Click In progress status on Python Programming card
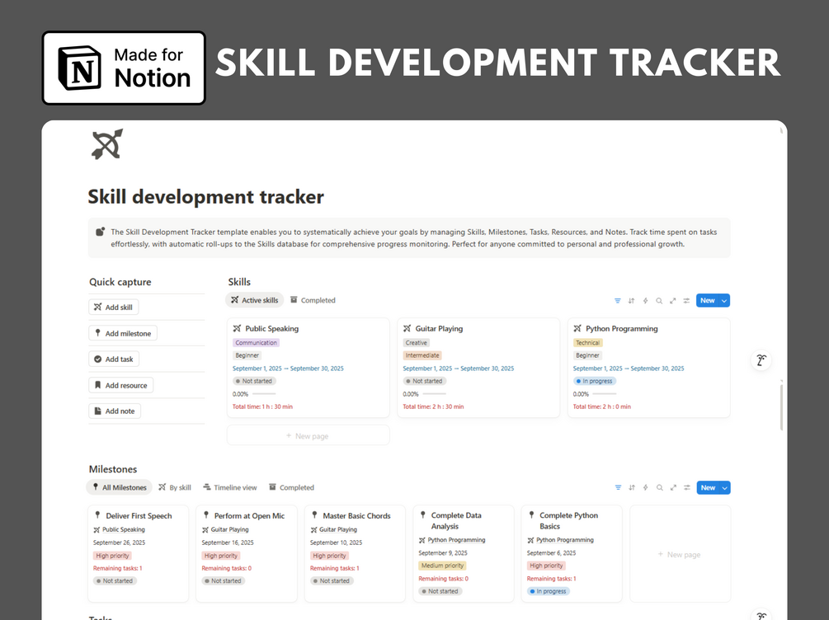Screen dimensions: 829x620 coord(595,381)
